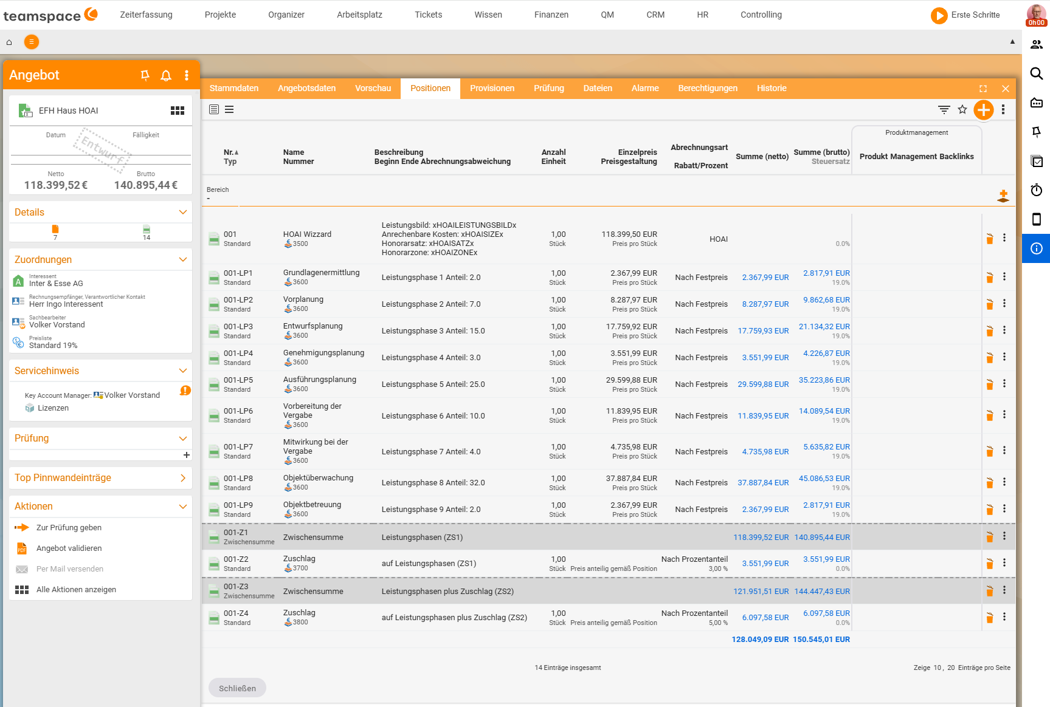1050x707 pixels.
Task: Collapse the Prüfung section
Action: [x=183, y=439]
